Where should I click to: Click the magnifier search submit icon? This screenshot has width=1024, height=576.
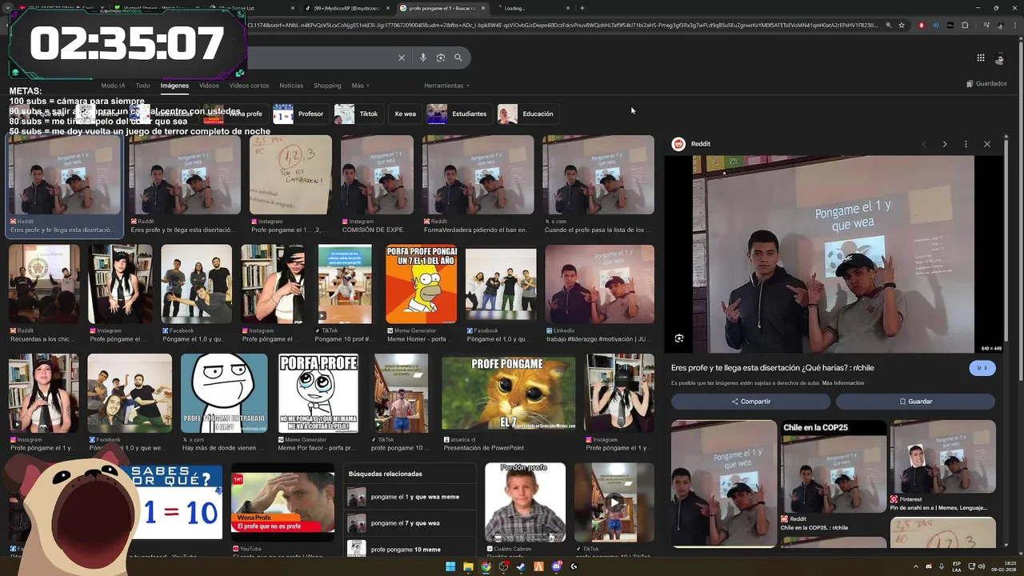458,58
